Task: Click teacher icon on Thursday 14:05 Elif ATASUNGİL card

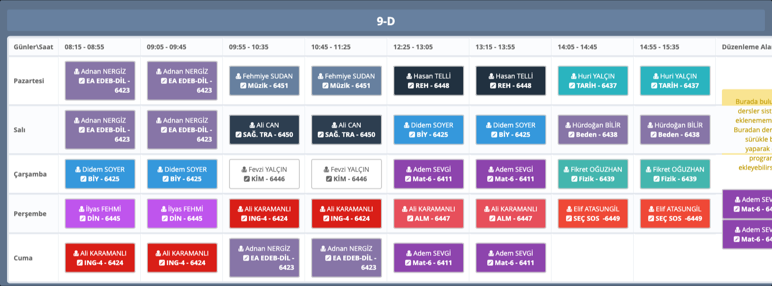Action: (x=569, y=209)
